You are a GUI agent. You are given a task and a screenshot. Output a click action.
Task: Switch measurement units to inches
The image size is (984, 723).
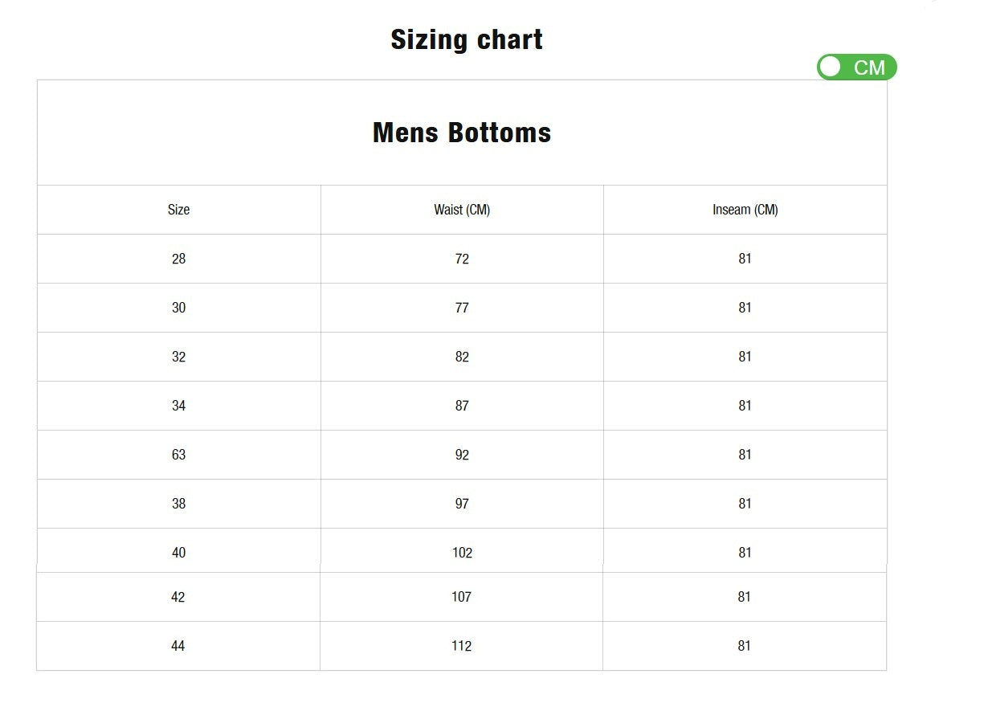click(856, 67)
